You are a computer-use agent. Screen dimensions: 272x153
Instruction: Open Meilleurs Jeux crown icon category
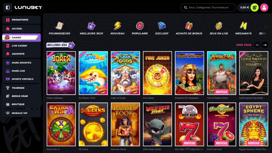91,26
